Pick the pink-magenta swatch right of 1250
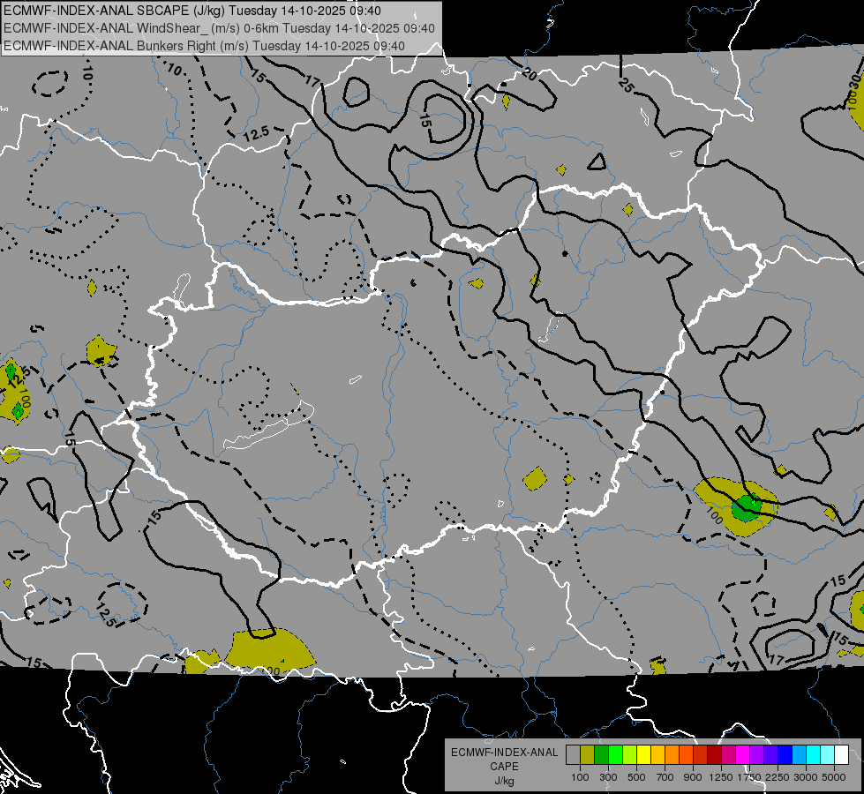The width and height of the screenshot is (864, 794). [x=728, y=754]
